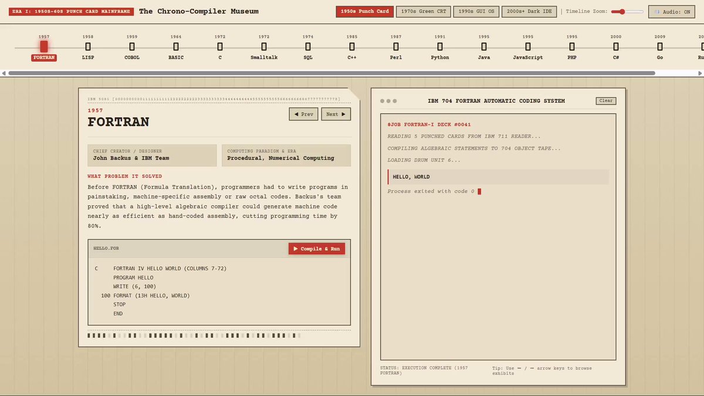This screenshot has width=704, height=396.
Task: Switch to 1990s GUI OS theme
Action: tap(476, 11)
